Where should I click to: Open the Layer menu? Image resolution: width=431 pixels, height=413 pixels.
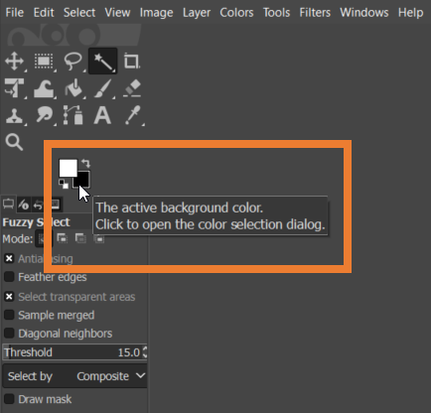(197, 13)
